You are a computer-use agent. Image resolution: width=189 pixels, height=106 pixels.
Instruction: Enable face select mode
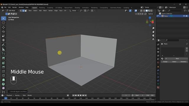[x=26, y=11]
